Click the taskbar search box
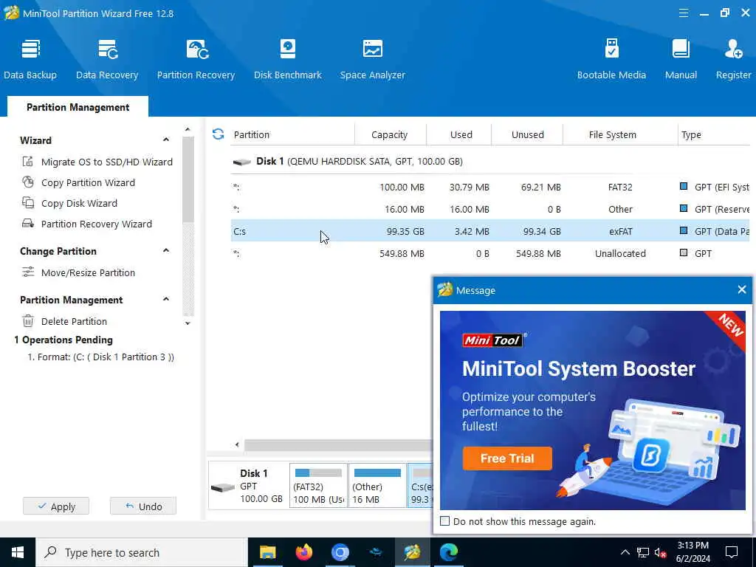This screenshot has height=567, width=756. click(x=141, y=552)
